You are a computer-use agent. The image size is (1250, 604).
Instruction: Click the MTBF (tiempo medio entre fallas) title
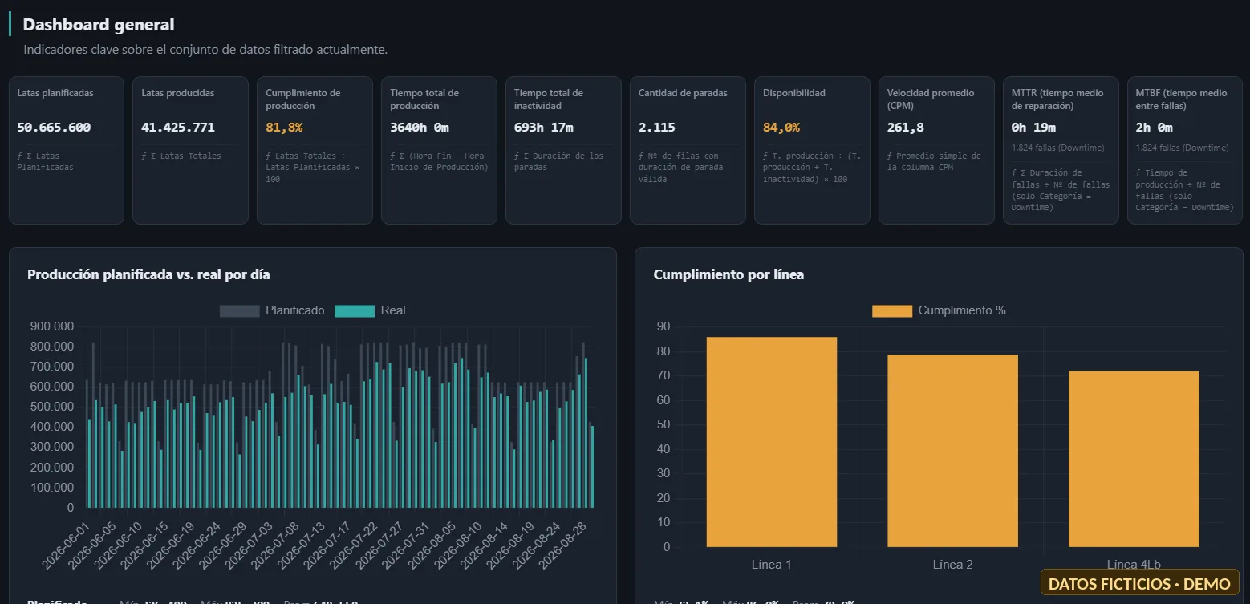(x=1181, y=99)
